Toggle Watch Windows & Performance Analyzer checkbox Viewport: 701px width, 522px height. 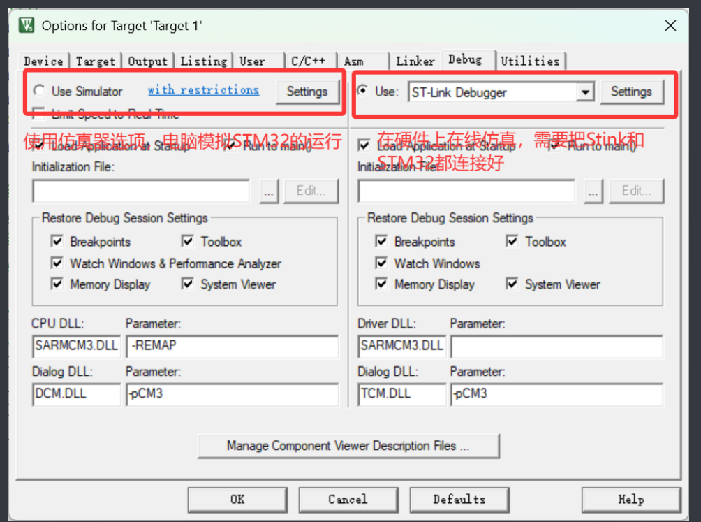(57, 263)
